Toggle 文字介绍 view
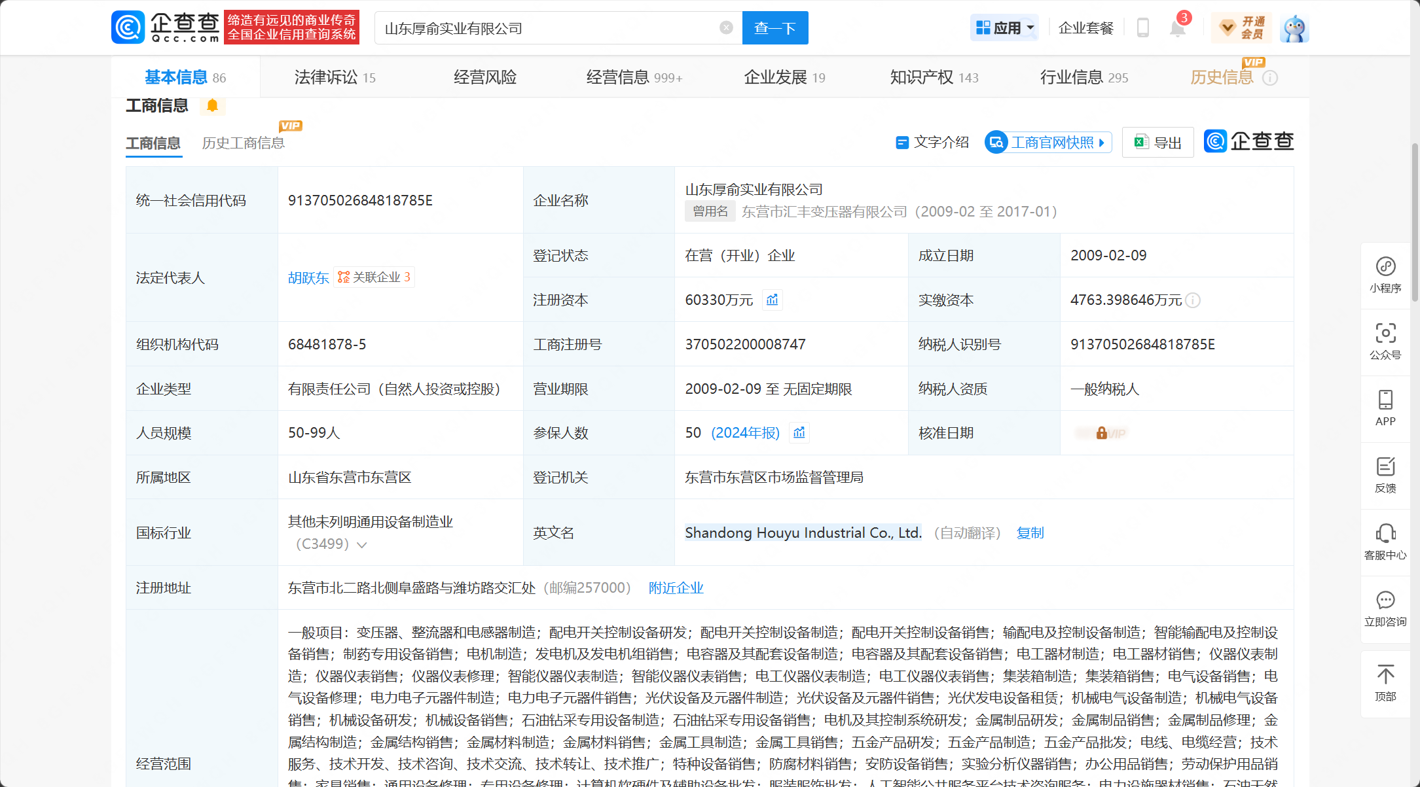The height and width of the screenshot is (787, 1420). click(x=932, y=142)
